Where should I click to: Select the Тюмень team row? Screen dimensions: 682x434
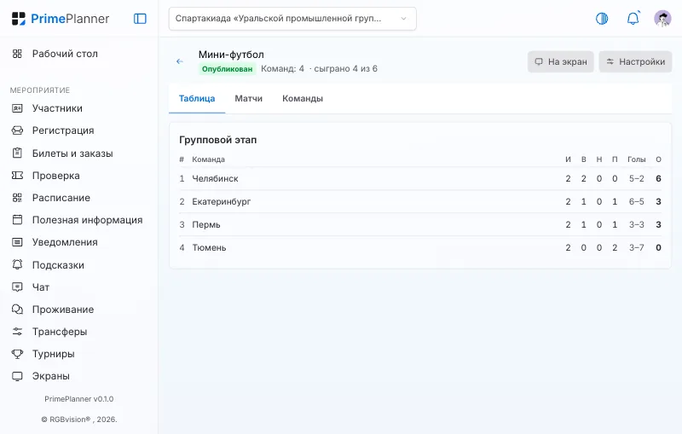click(x=420, y=247)
